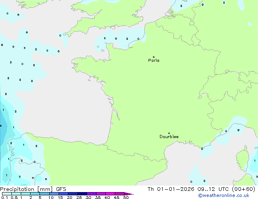
Task: Pick the 10–15 mm legend swatch
Action: pyautogui.click(x=54, y=194)
